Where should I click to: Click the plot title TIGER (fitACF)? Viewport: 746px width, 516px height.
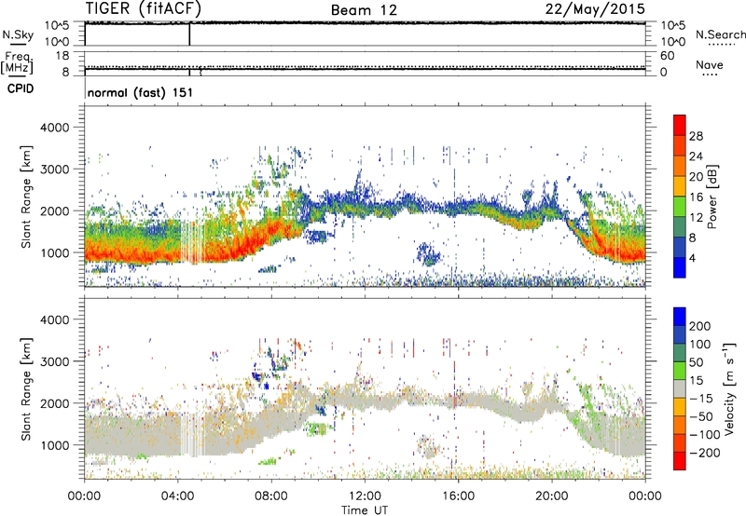click(x=144, y=8)
